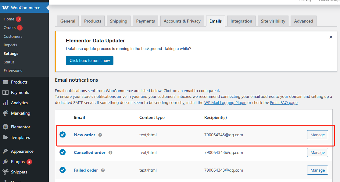Image resolution: width=340 pixels, height=182 pixels.
Task: Open the Payments settings tab
Action: [x=145, y=21]
